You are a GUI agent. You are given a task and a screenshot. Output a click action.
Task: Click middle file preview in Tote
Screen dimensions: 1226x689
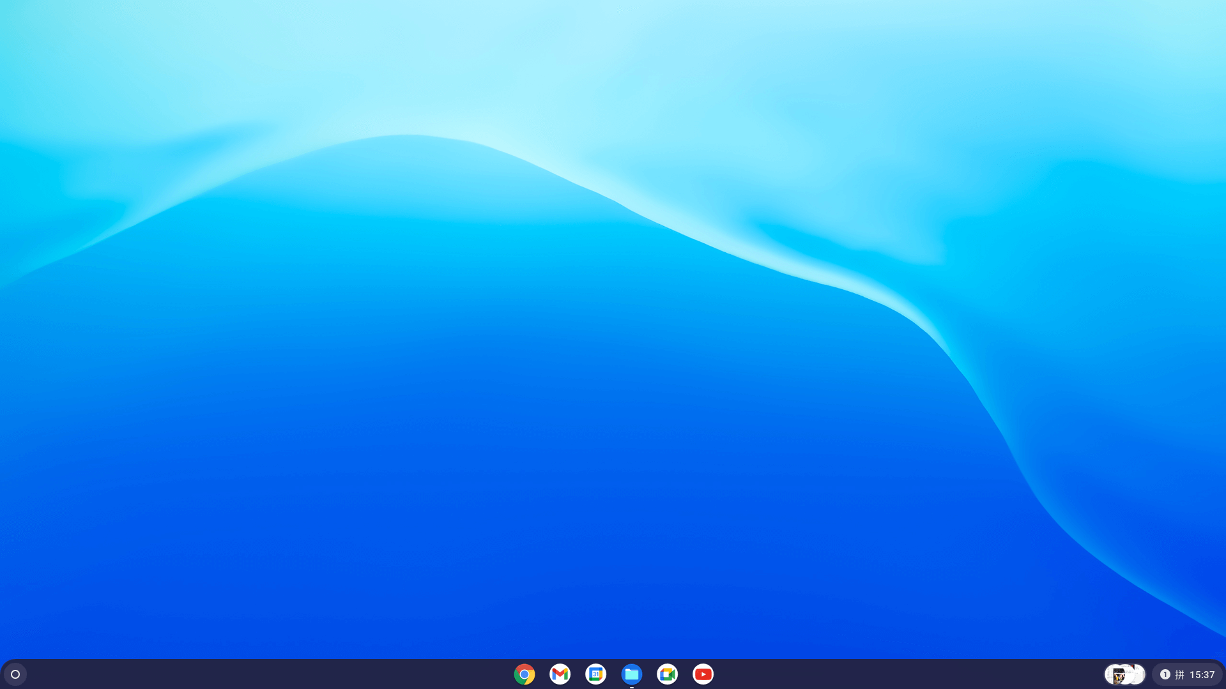click(x=1127, y=674)
